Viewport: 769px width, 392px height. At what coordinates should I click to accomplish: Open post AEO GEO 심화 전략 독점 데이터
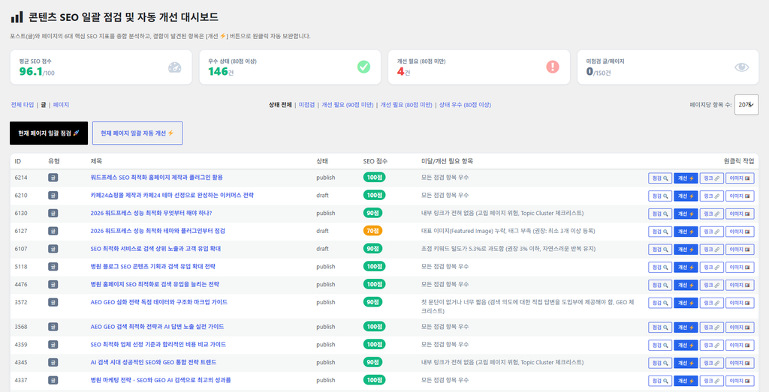point(159,302)
